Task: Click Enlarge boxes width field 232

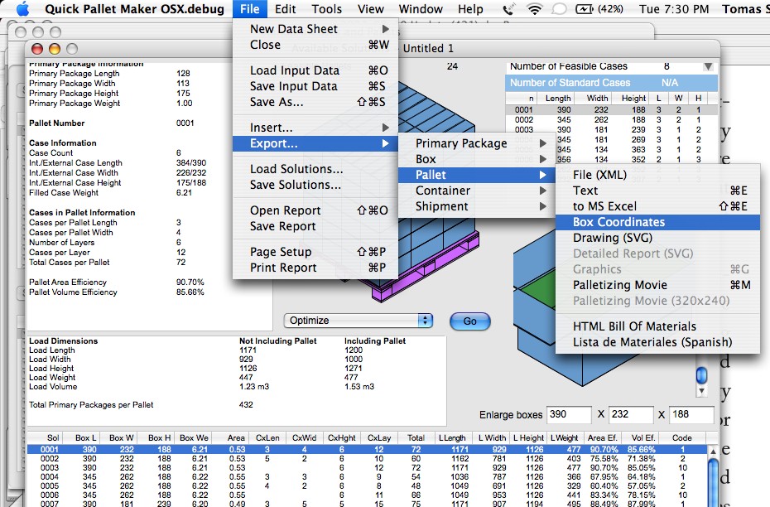Action: point(631,415)
